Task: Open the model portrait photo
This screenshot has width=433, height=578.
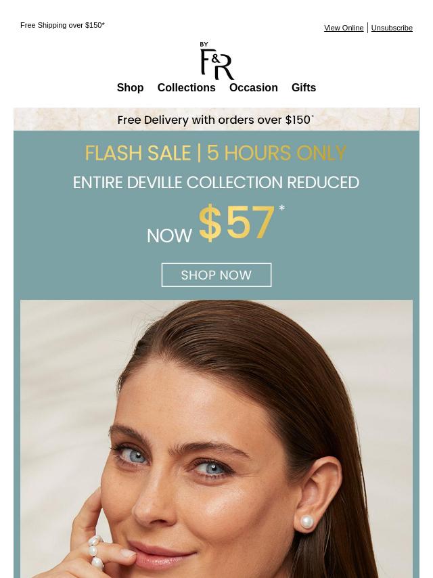Action: pyautogui.click(x=216, y=439)
